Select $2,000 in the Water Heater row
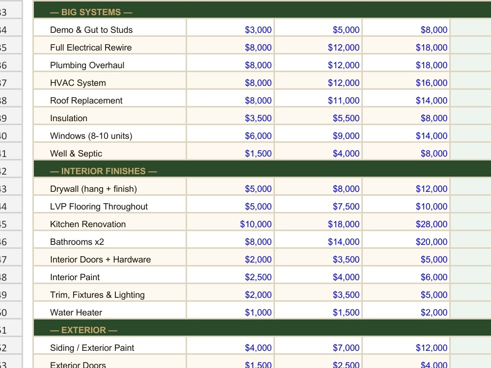The image size is (491, 368). pyautogui.click(x=407, y=311)
